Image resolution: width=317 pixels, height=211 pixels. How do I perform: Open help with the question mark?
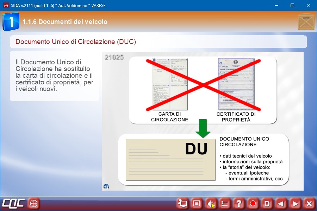239,203
